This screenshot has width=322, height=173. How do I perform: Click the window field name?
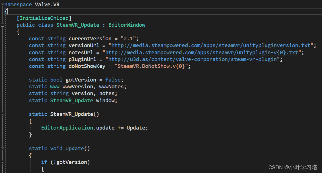(x=105, y=101)
